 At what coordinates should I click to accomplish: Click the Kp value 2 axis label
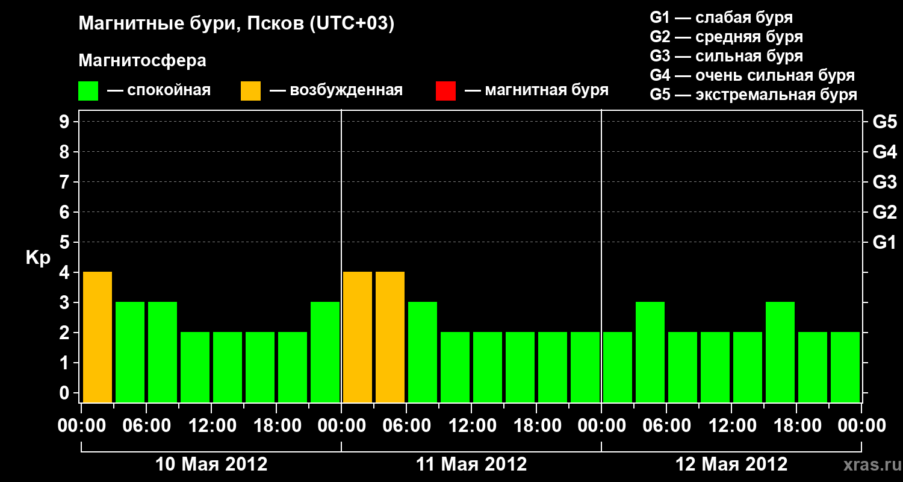click(x=65, y=333)
